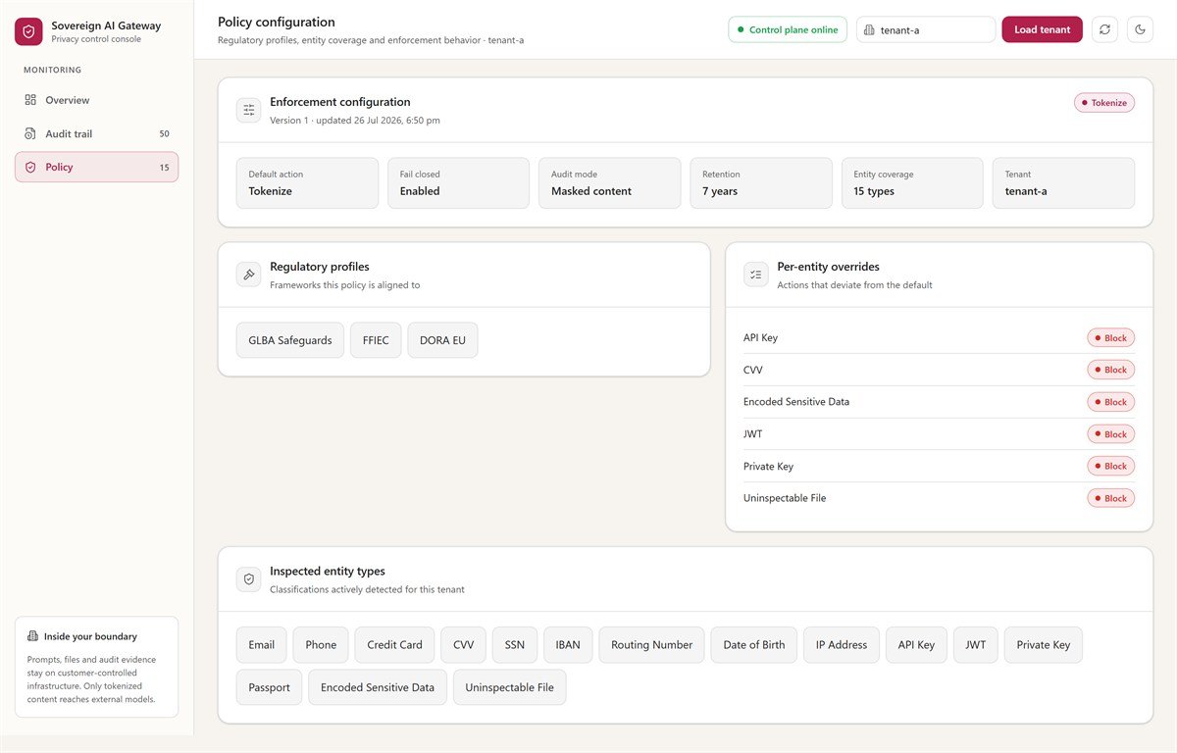The width and height of the screenshot is (1177, 753).
Task: Open the Audit trail page
Action: [x=96, y=133]
